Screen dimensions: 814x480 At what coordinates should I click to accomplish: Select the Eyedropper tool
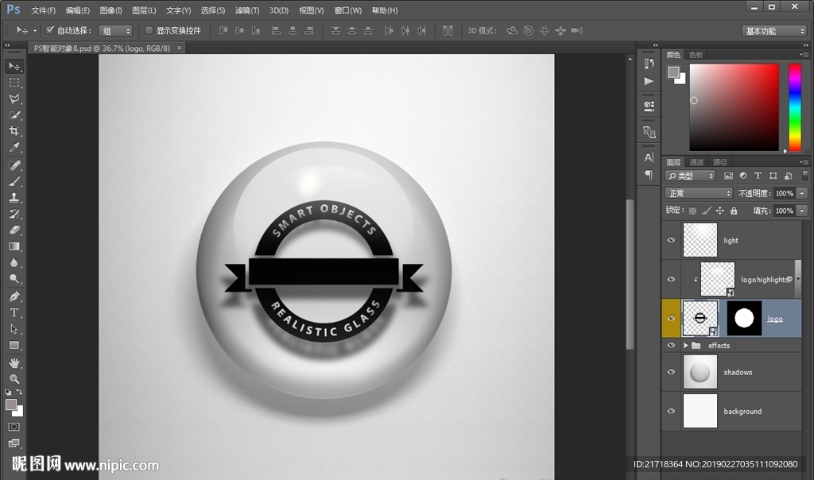[x=14, y=148]
